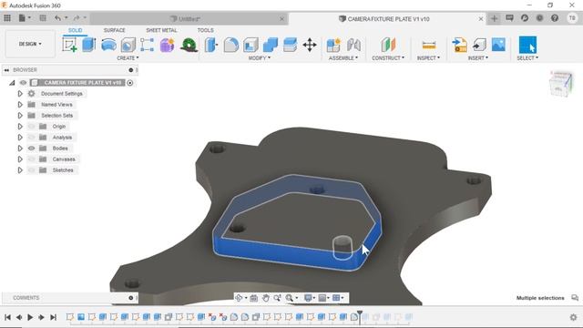Open the data panel grid icon

7,18
